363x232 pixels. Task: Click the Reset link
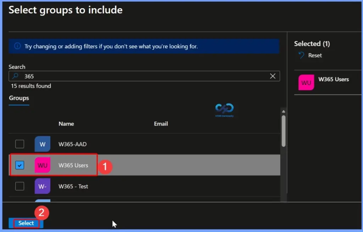315,56
